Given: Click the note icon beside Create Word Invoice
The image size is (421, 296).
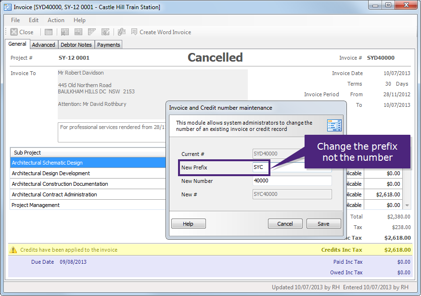Looking at the screenshot, I should click(x=133, y=32).
